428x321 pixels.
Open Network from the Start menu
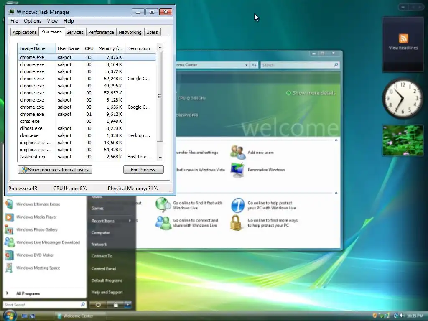pyautogui.click(x=99, y=245)
